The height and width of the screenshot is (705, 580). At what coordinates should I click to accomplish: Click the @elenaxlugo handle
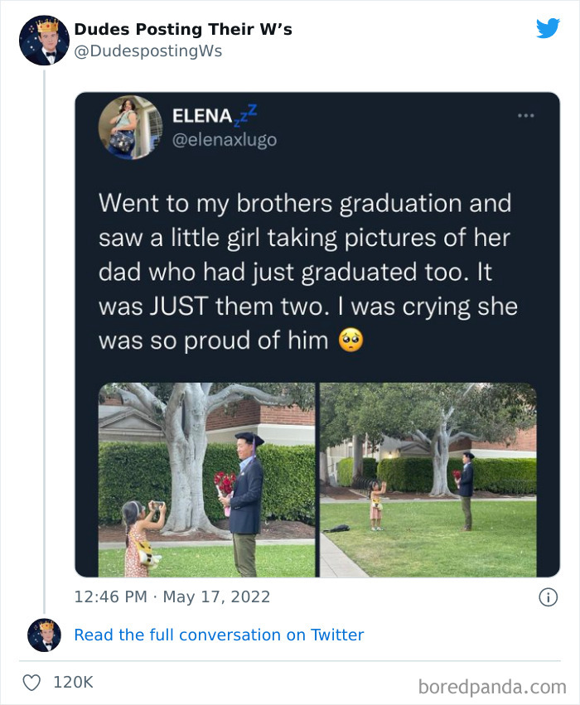(x=224, y=140)
